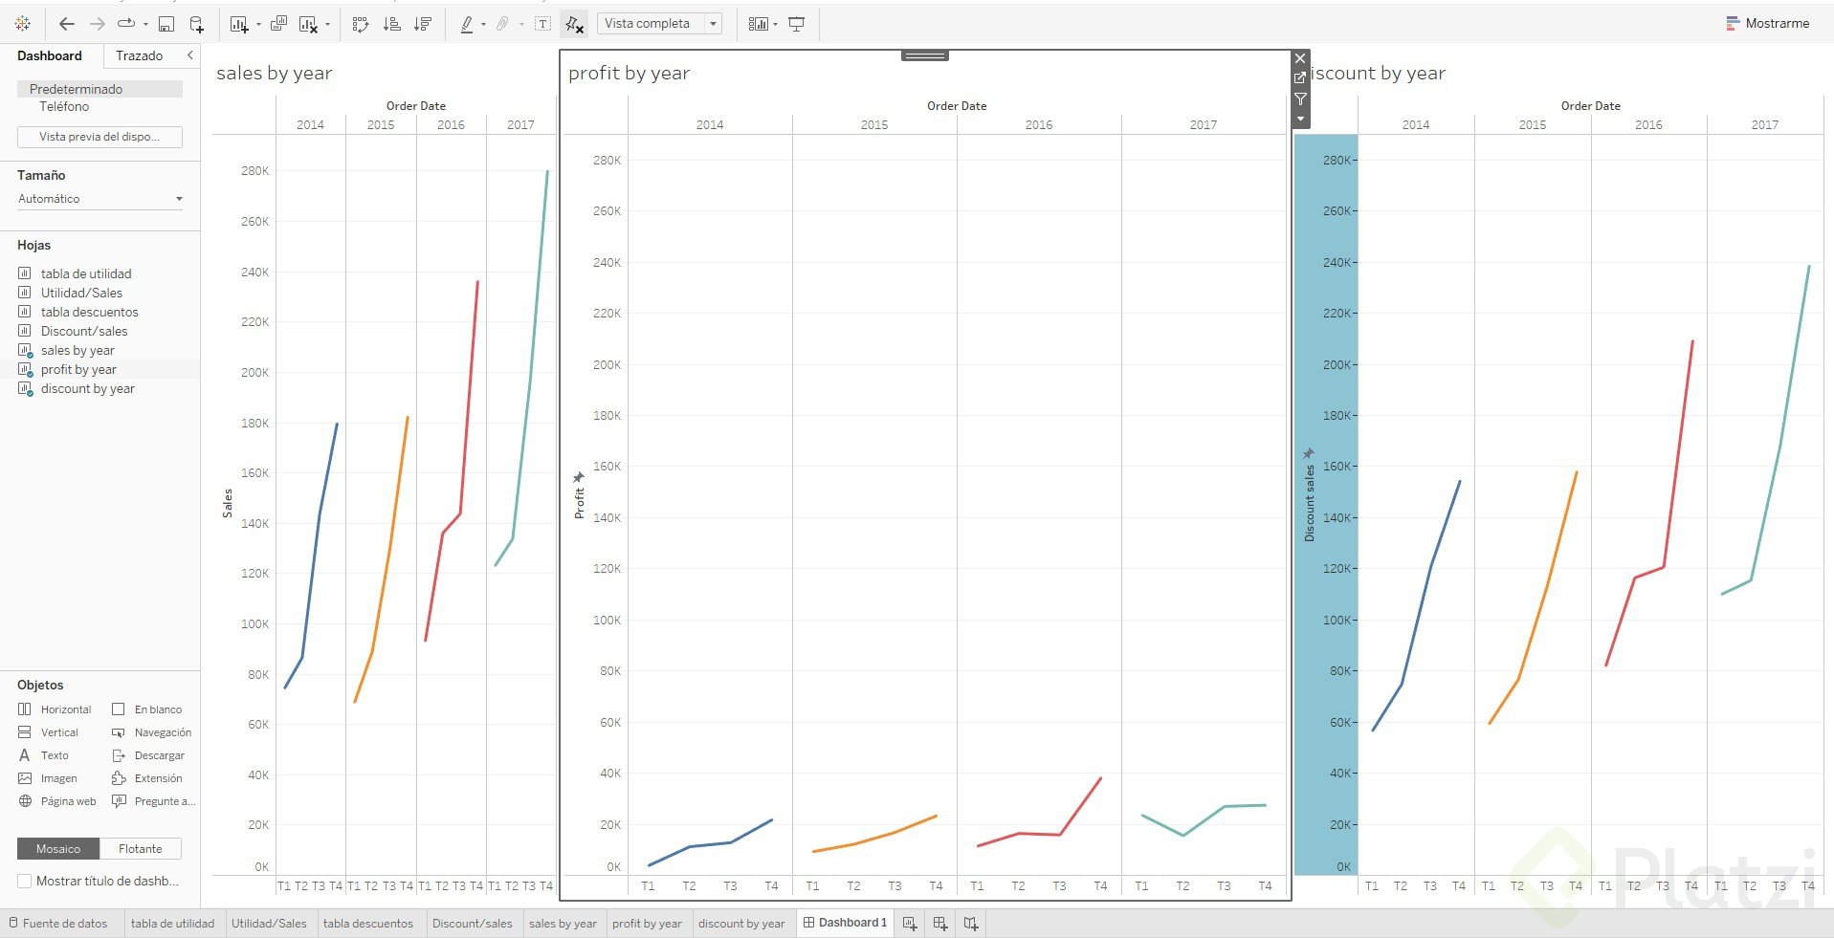Click the Tableau logo start icon
The image size is (1834, 938).
23,24
